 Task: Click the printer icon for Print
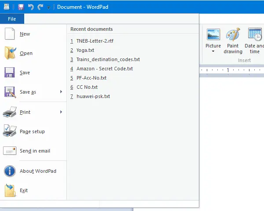[10, 112]
